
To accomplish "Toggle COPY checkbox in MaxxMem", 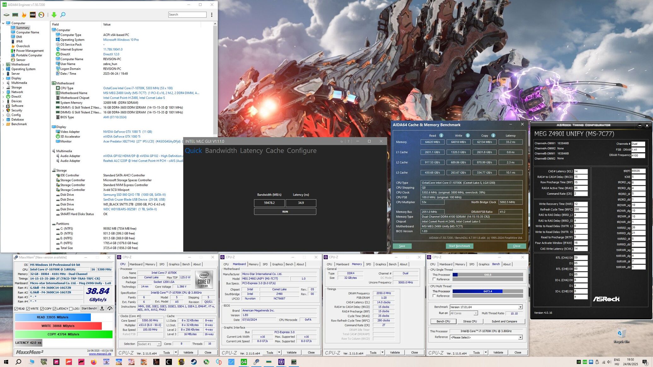I will point(42,309).
